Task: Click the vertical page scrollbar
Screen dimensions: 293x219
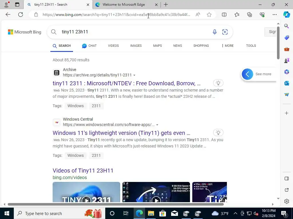Action: (278, 43)
